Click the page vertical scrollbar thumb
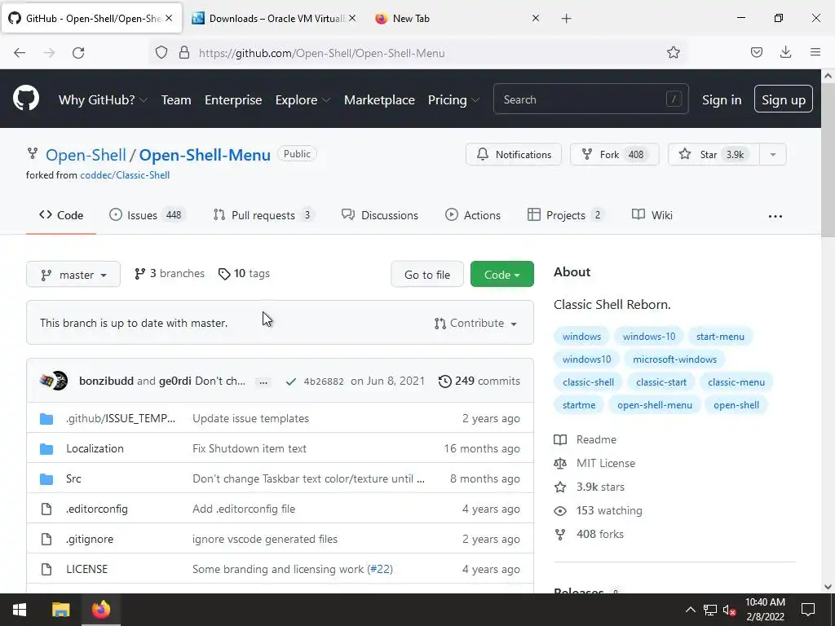The width and height of the screenshot is (835, 626). click(x=828, y=160)
